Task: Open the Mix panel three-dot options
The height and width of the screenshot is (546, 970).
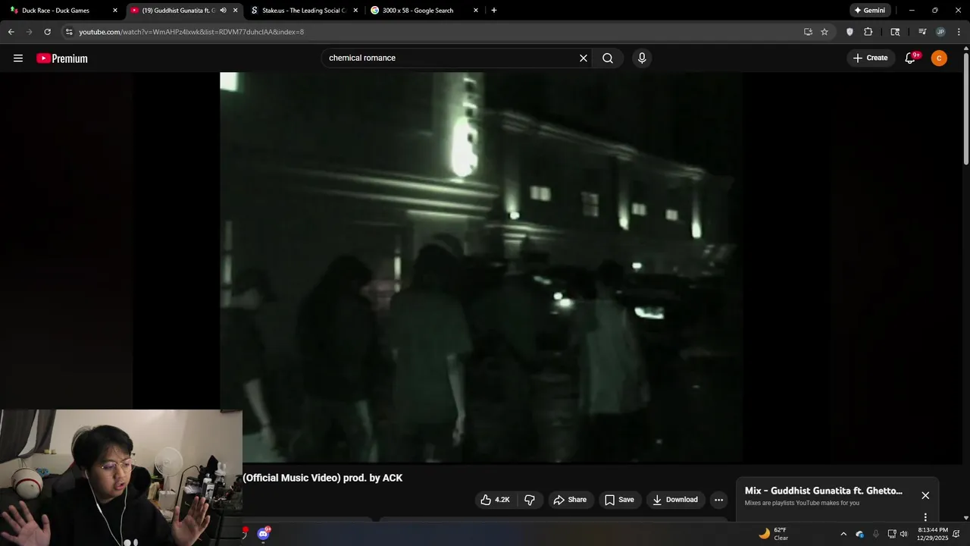Action: tap(925, 517)
